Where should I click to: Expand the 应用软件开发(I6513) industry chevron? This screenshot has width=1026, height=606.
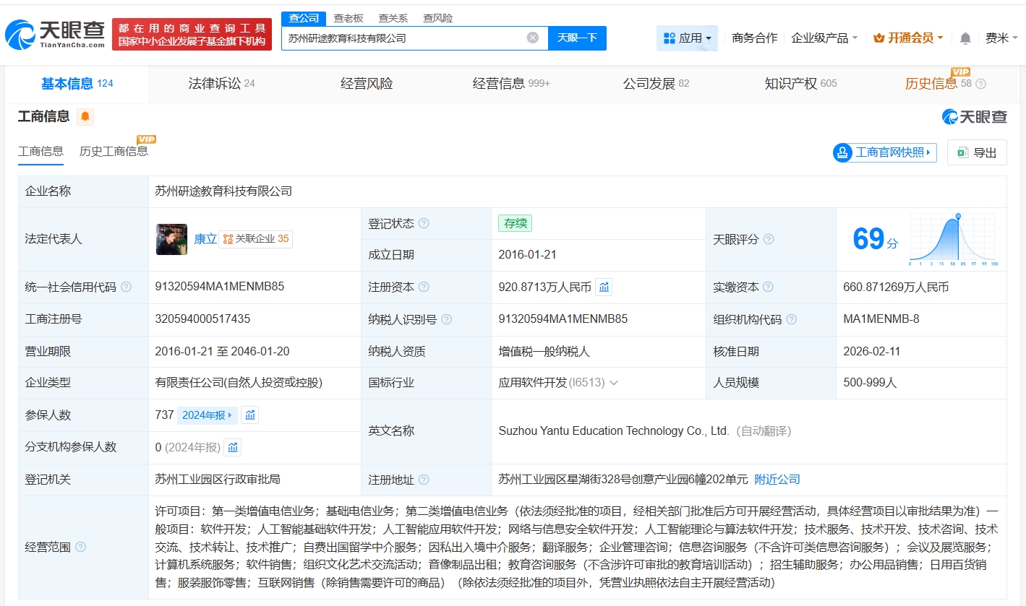(x=614, y=383)
